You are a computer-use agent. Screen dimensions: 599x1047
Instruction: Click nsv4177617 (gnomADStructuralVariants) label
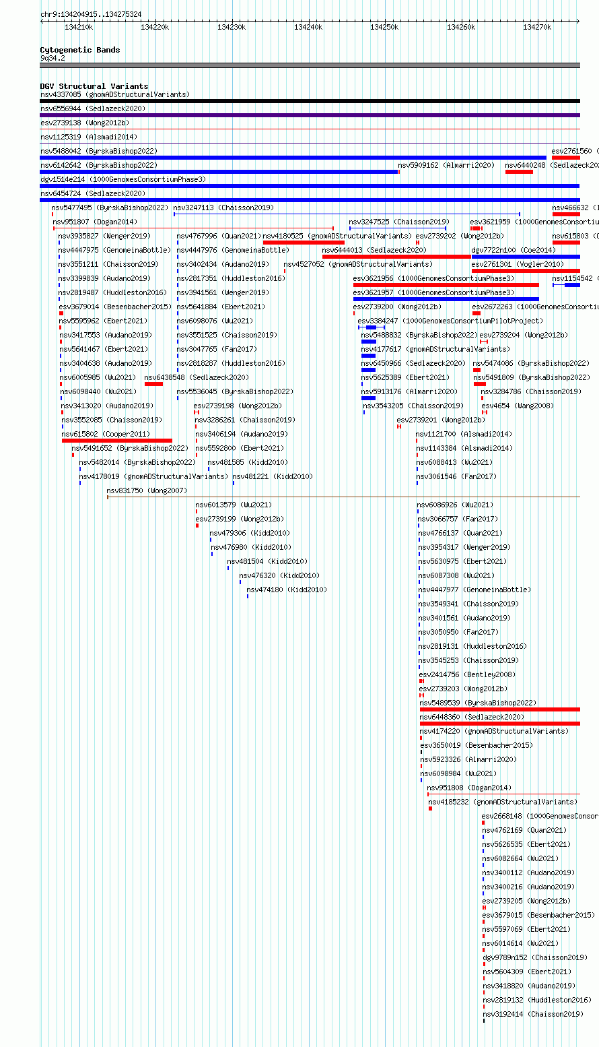click(436, 349)
